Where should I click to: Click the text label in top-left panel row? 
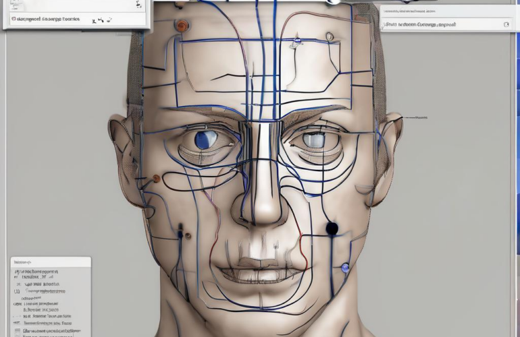tap(47, 20)
